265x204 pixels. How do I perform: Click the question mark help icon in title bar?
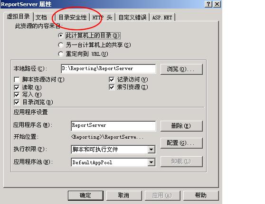[x=208, y=4]
